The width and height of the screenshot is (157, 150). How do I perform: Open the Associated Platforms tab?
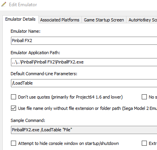[x=60, y=20]
